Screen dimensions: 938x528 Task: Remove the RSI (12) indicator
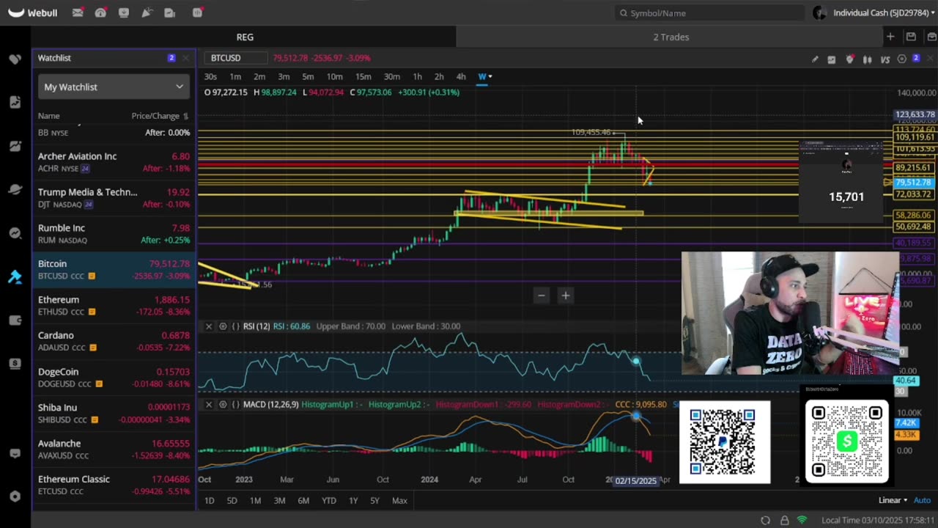[209, 326]
